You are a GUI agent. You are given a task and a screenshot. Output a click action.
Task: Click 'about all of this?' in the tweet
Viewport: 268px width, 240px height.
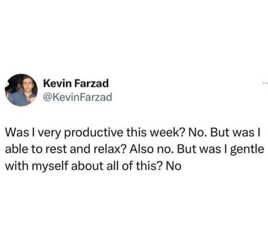[117, 166]
